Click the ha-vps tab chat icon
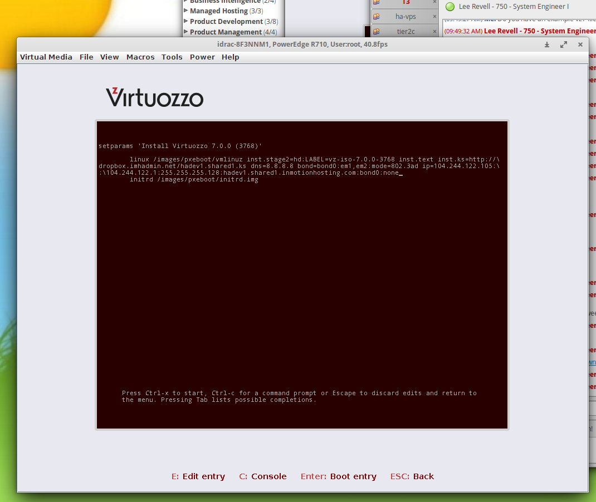The image size is (596, 502). click(377, 17)
